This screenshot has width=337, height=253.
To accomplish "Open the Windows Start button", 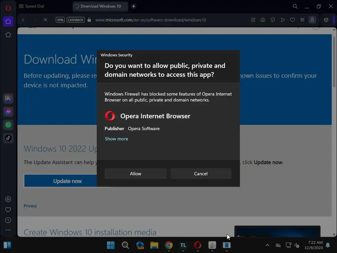I will tap(111, 245).
